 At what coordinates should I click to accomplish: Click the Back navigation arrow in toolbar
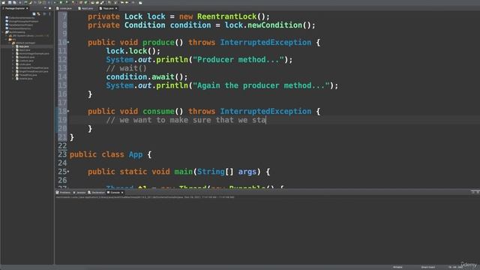(x=121, y=2)
